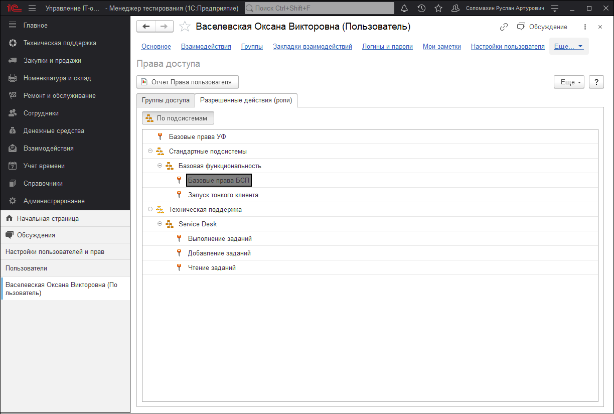Open the history clock icon
The height and width of the screenshot is (414, 614).
point(421,9)
